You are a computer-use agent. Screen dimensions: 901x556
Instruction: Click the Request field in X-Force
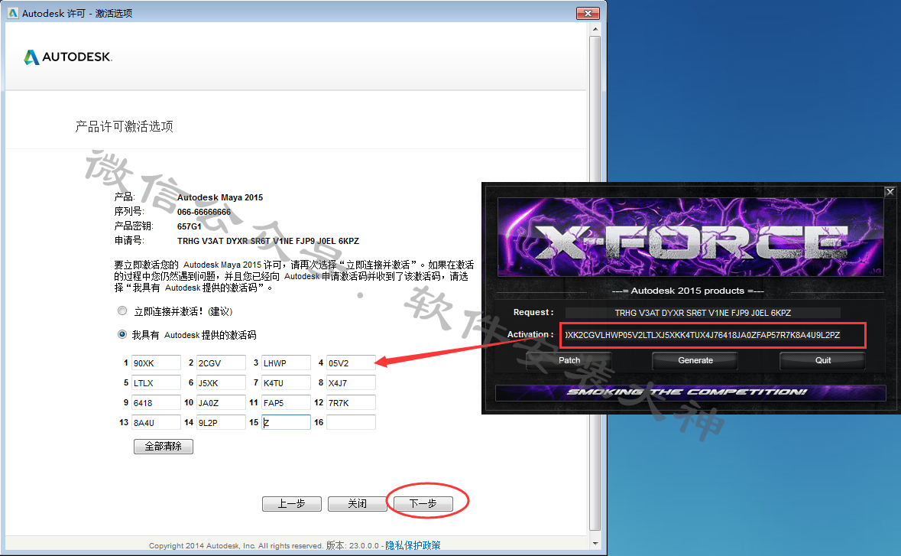pos(703,313)
